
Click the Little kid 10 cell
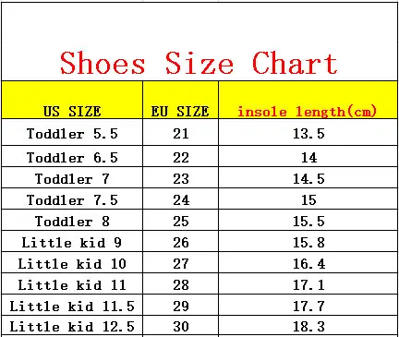[72, 263]
